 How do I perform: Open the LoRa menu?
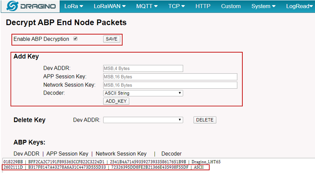pyautogui.click(x=74, y=6)
